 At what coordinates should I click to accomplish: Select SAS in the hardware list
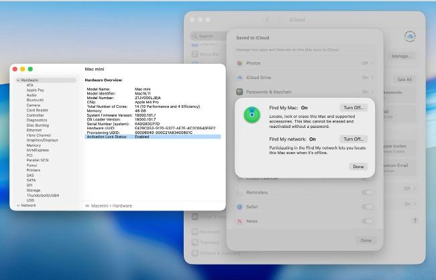30,176
